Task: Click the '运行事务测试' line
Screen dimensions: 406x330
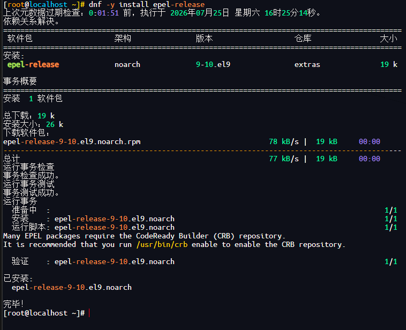Action: tap(29, 184)
